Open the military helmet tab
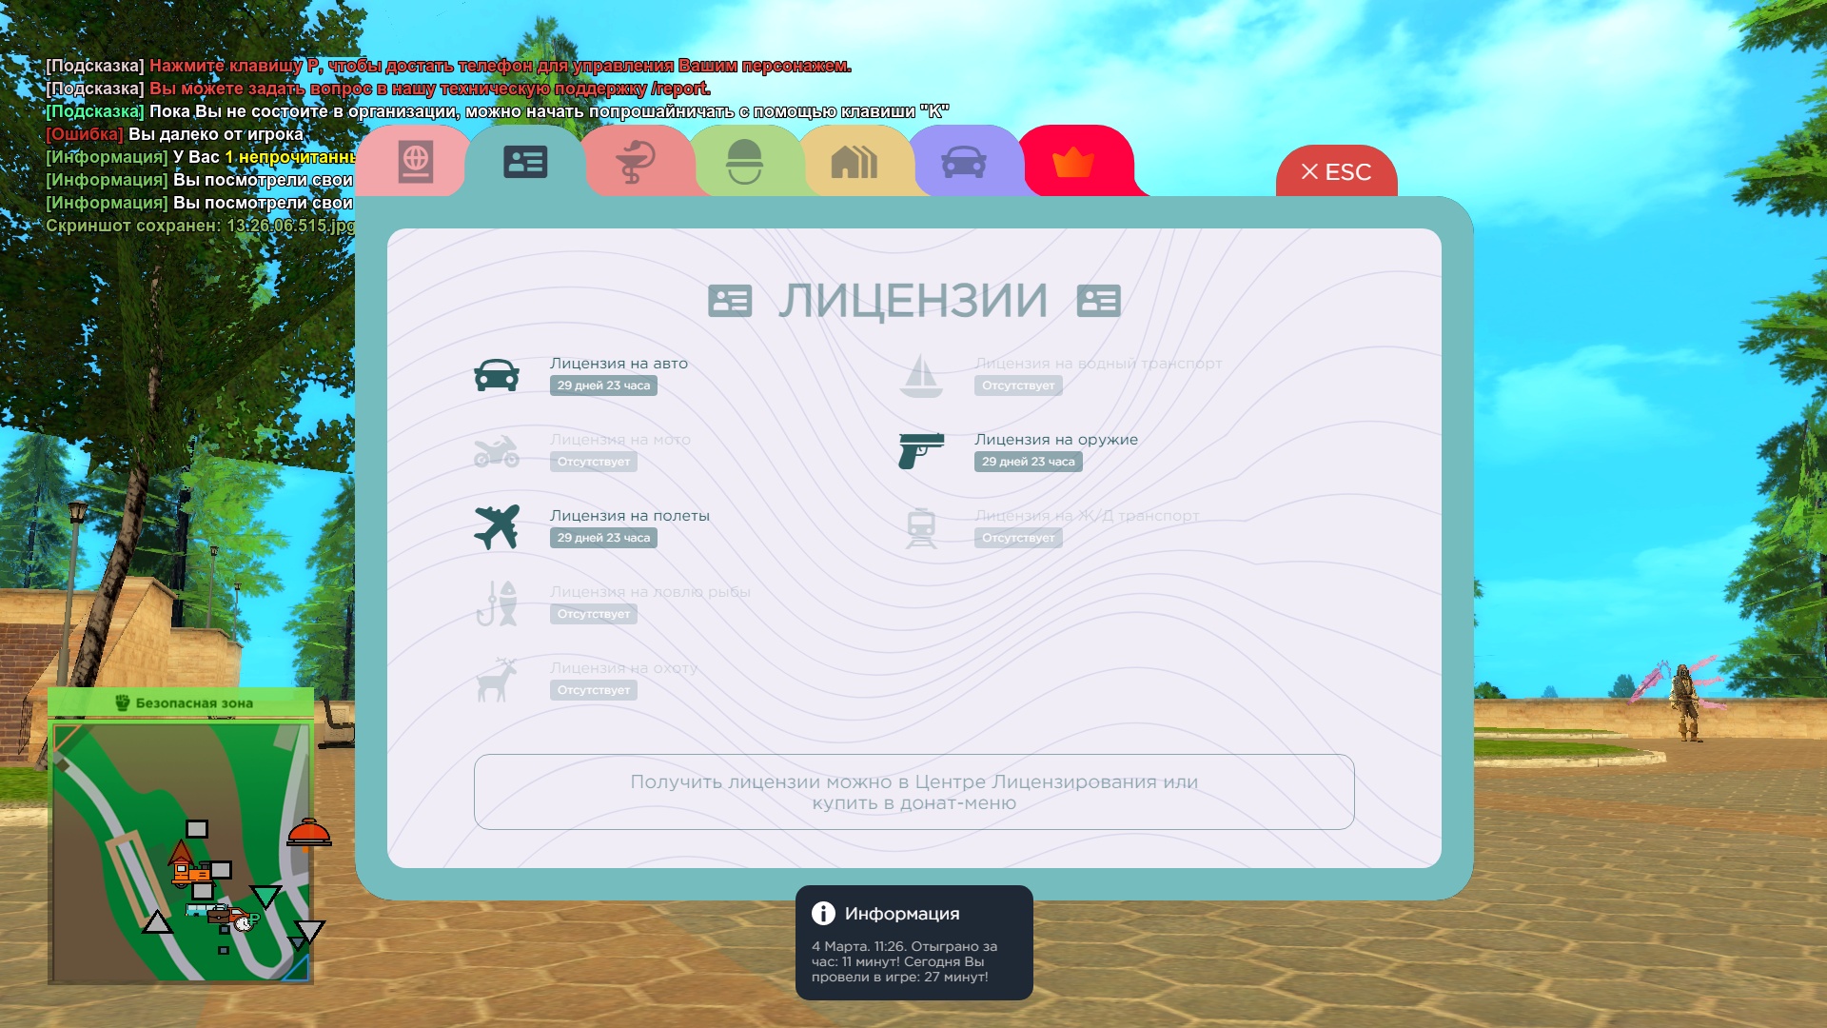This screenshot has width=1827, height=1028. pos(744,162)
